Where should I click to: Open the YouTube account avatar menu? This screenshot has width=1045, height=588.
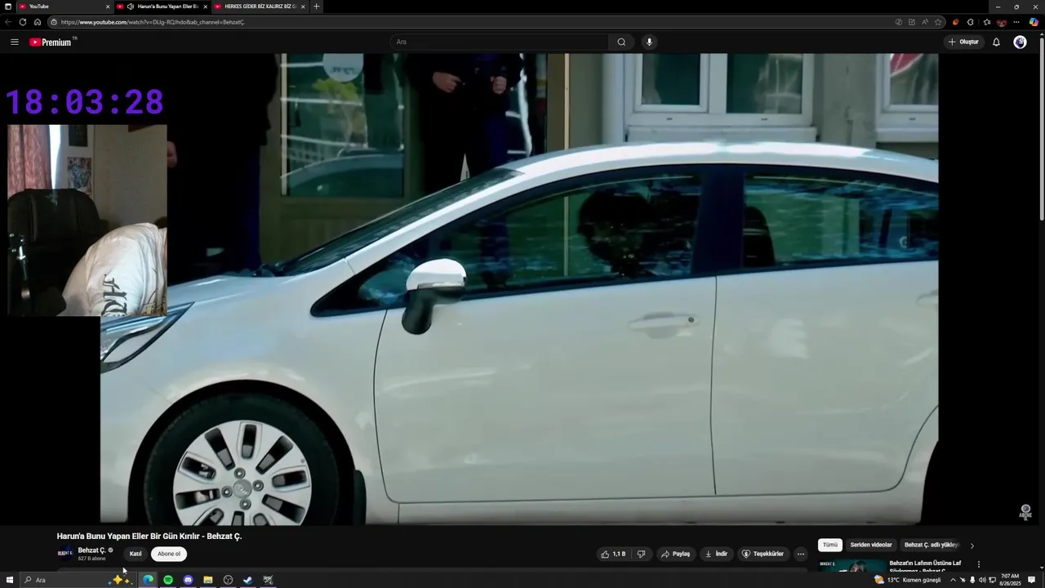point(1020,42)
